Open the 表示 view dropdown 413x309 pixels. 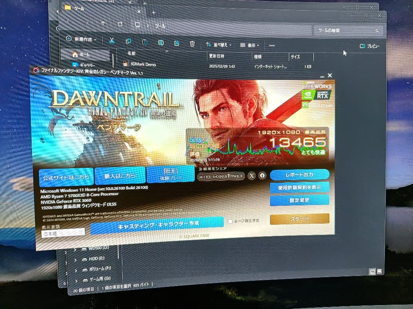coord(250,45)
